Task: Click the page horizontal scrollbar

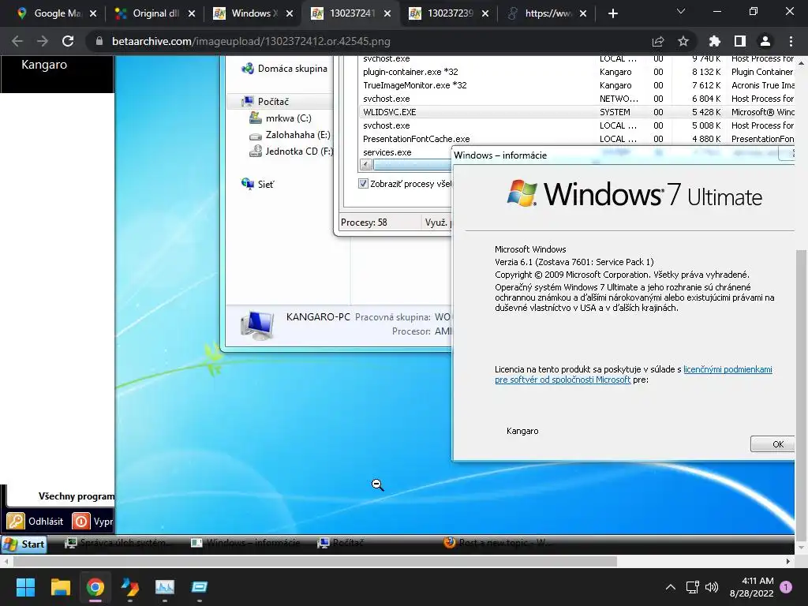Action: (x=313, y=561)
